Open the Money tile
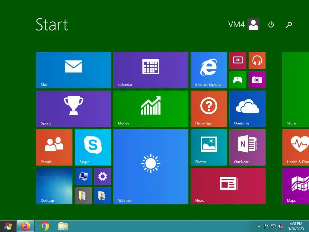Viewport: 309px width, 232px height. coord(151,109)
